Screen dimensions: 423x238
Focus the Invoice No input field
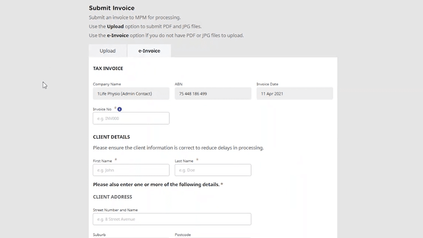pos(131,118)
